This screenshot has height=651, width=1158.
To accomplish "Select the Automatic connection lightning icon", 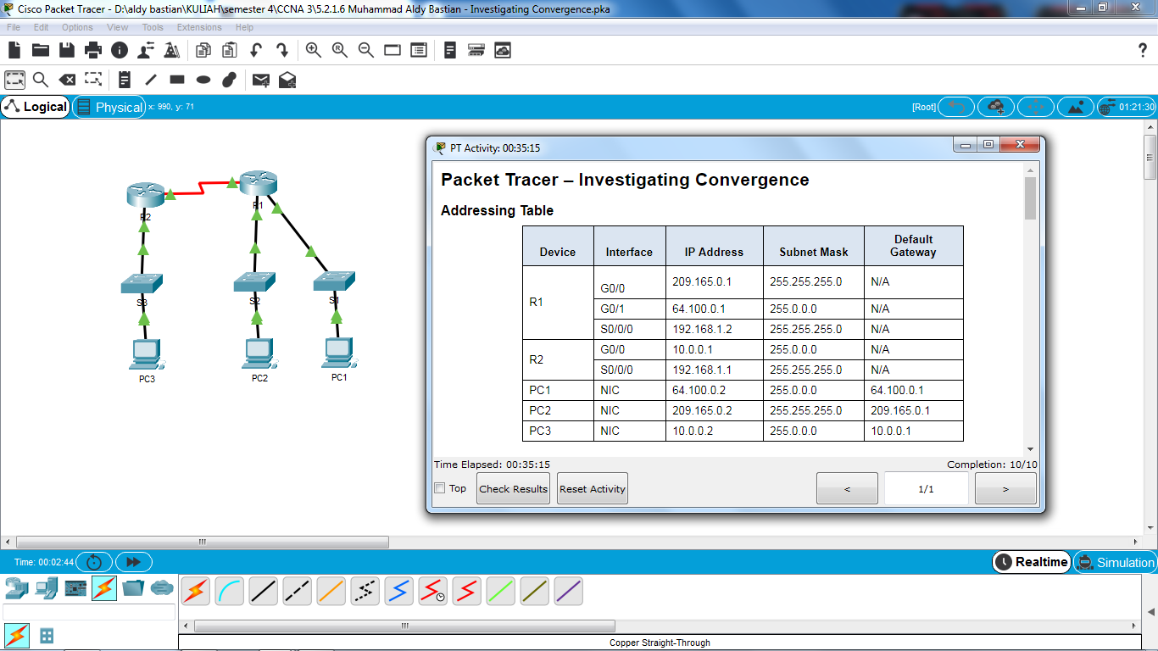I will click(196, 591).
